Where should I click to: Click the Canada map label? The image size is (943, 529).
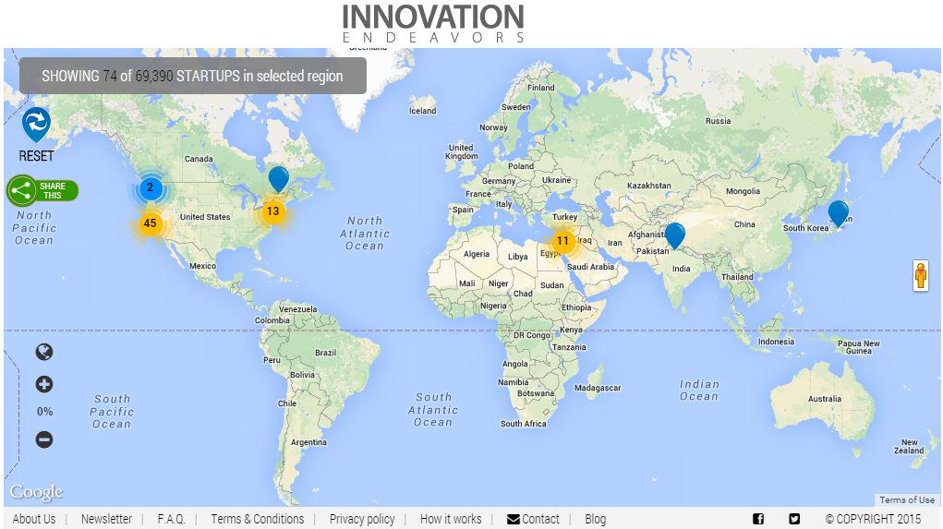[x=199, y=160]
